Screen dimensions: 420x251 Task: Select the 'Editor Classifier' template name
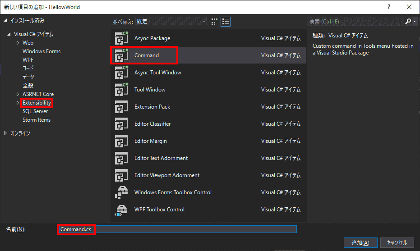[x=152, y=124]
